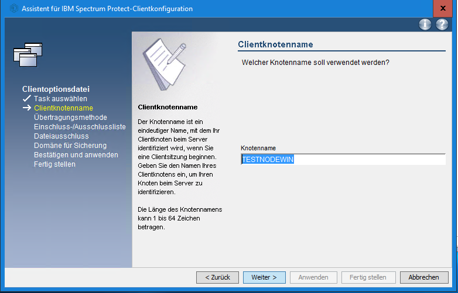This screenshot has height=293, width=458.
Task: Jump to the Bestätigen und anwenden step
Action: [76, 155]
